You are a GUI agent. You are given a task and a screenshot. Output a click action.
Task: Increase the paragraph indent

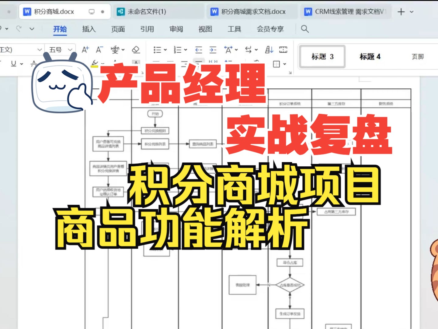coord(213,50)
